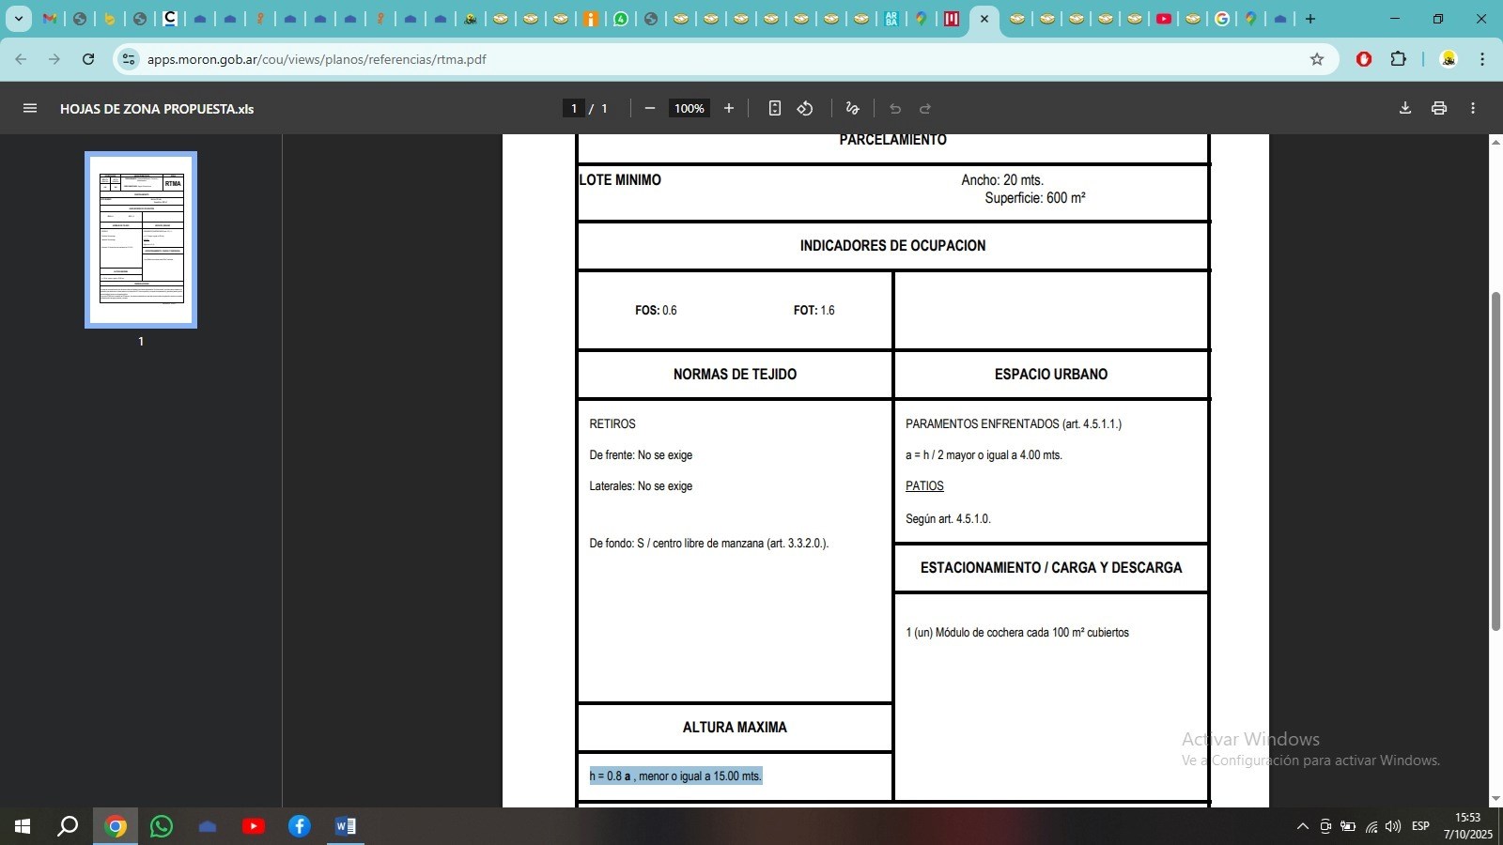Open the Chrome extensions menu
Viewport: 1503px width, 845px height.
tap(1398, 59)
